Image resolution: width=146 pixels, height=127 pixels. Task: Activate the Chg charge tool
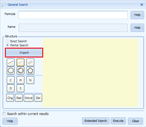pyautogui.click(x=10, y=98)
